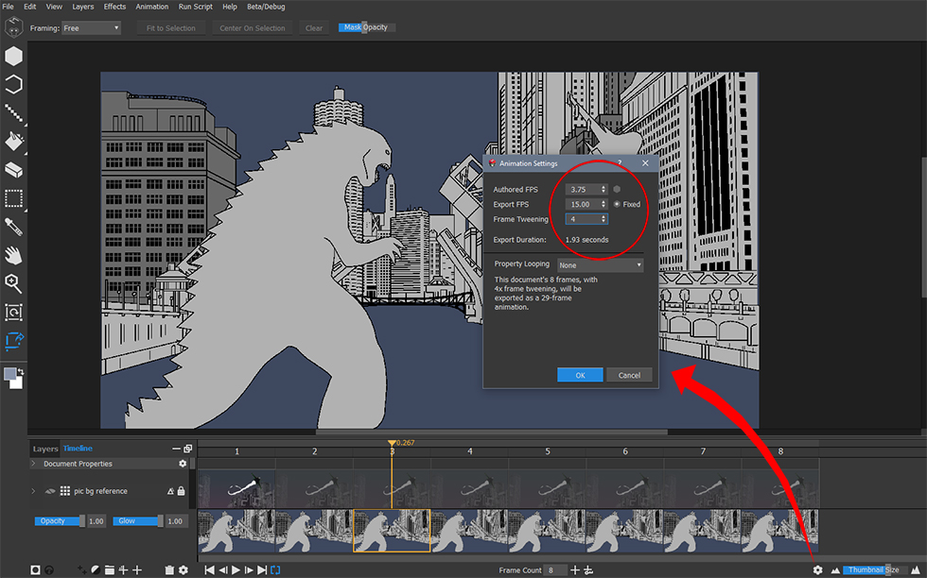
Task: Select the Fixed export FPS radio button
Action: pos(617,204)
